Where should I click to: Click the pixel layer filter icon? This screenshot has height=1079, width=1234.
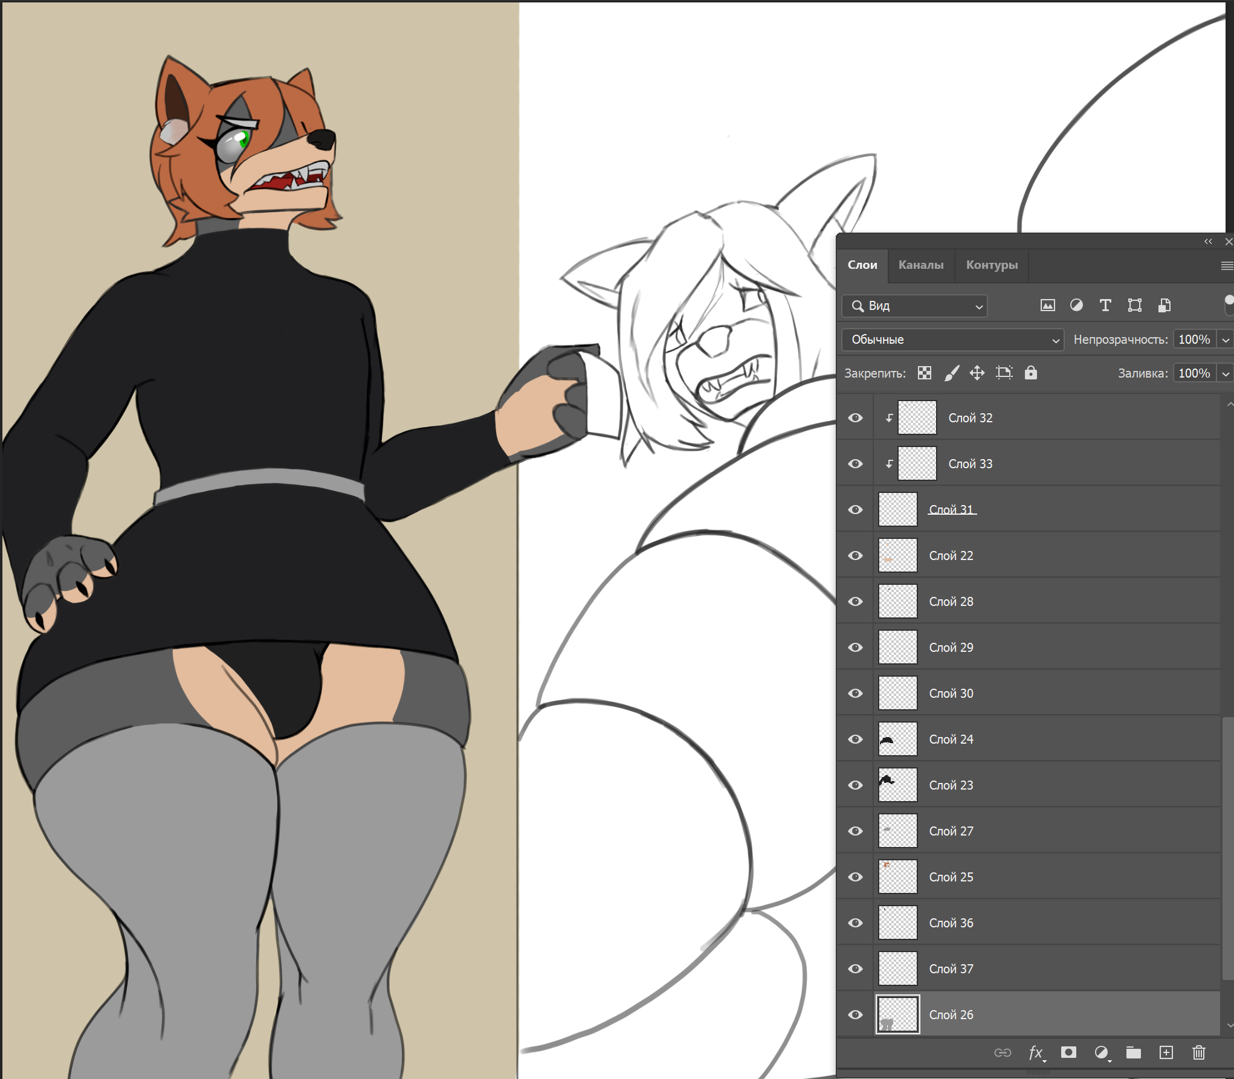click(1047, 306)
